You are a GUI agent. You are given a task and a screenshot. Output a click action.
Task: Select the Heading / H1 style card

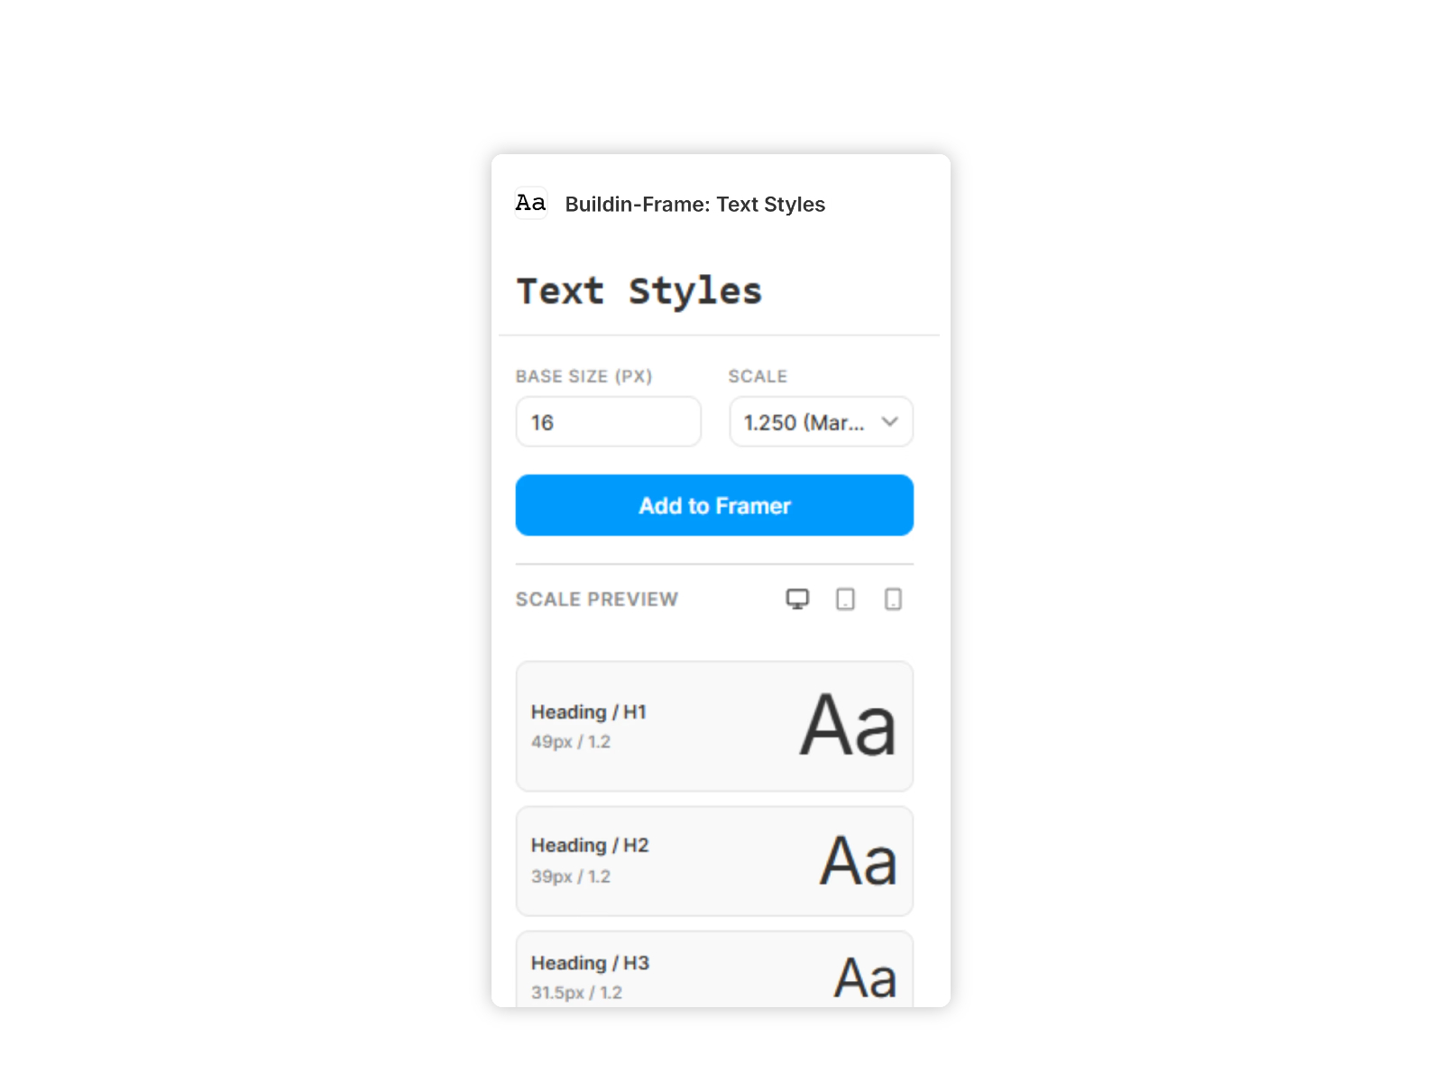click(713, 726)
